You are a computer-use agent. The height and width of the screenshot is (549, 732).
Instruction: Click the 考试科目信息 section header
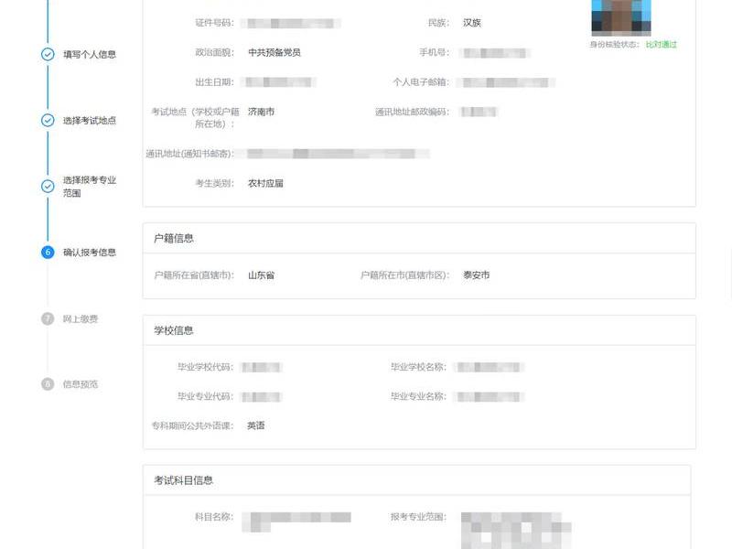point(184,479)
